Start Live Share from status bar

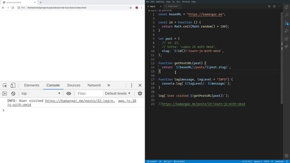click(179, 162)
